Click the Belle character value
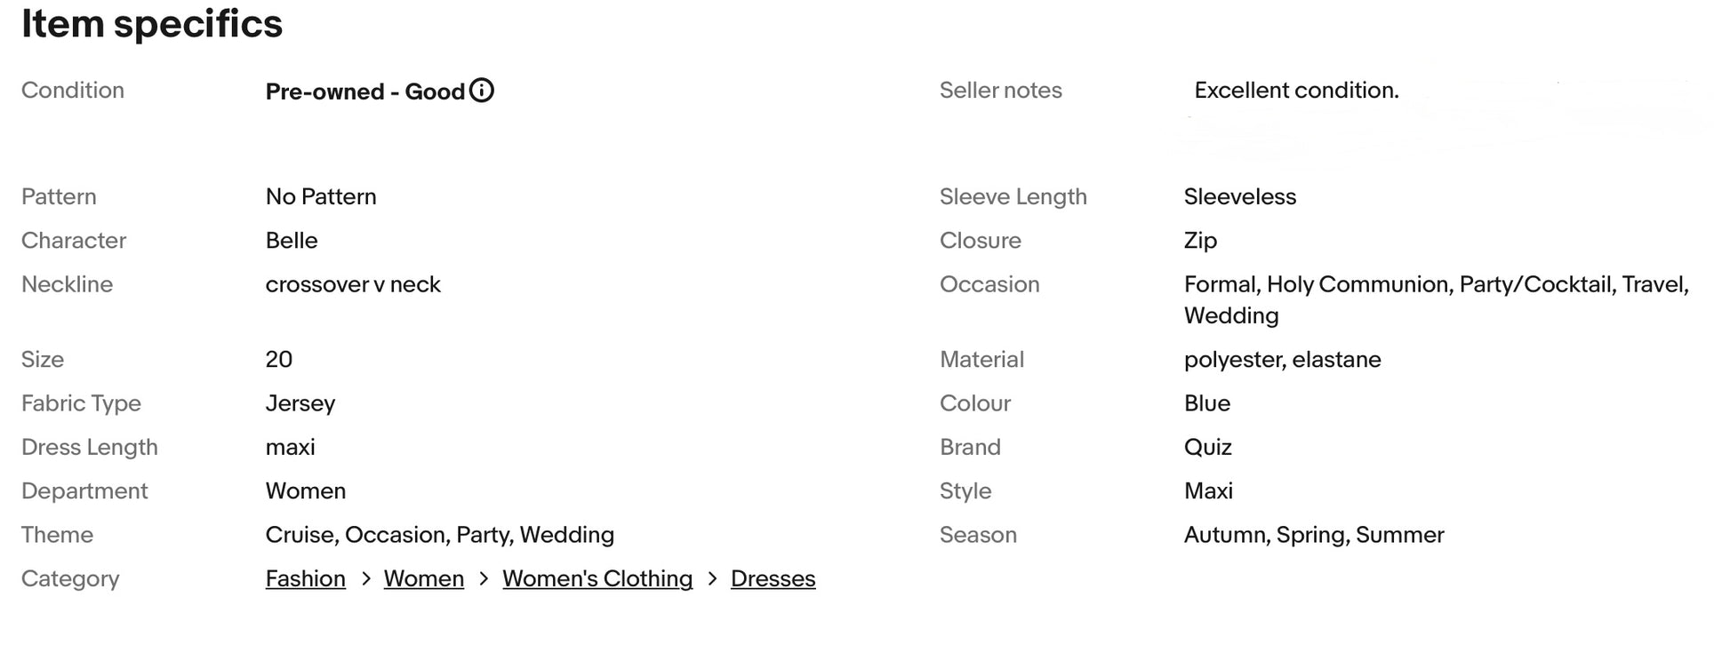The width and height of the screenshot is (1730, 645). click(292, 241)
